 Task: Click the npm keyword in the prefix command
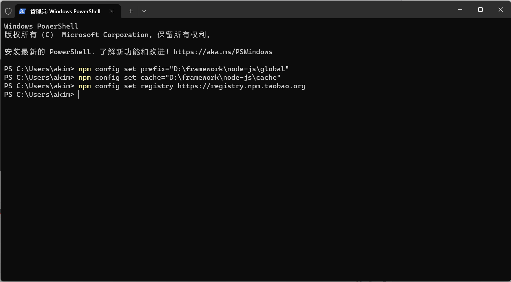click(85, 69)
